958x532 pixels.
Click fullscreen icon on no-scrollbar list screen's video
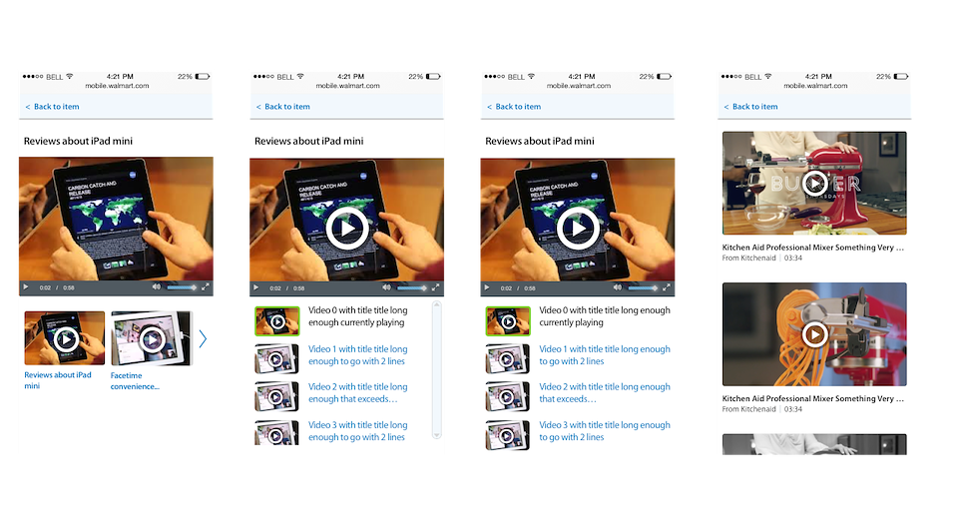(667, 287)
